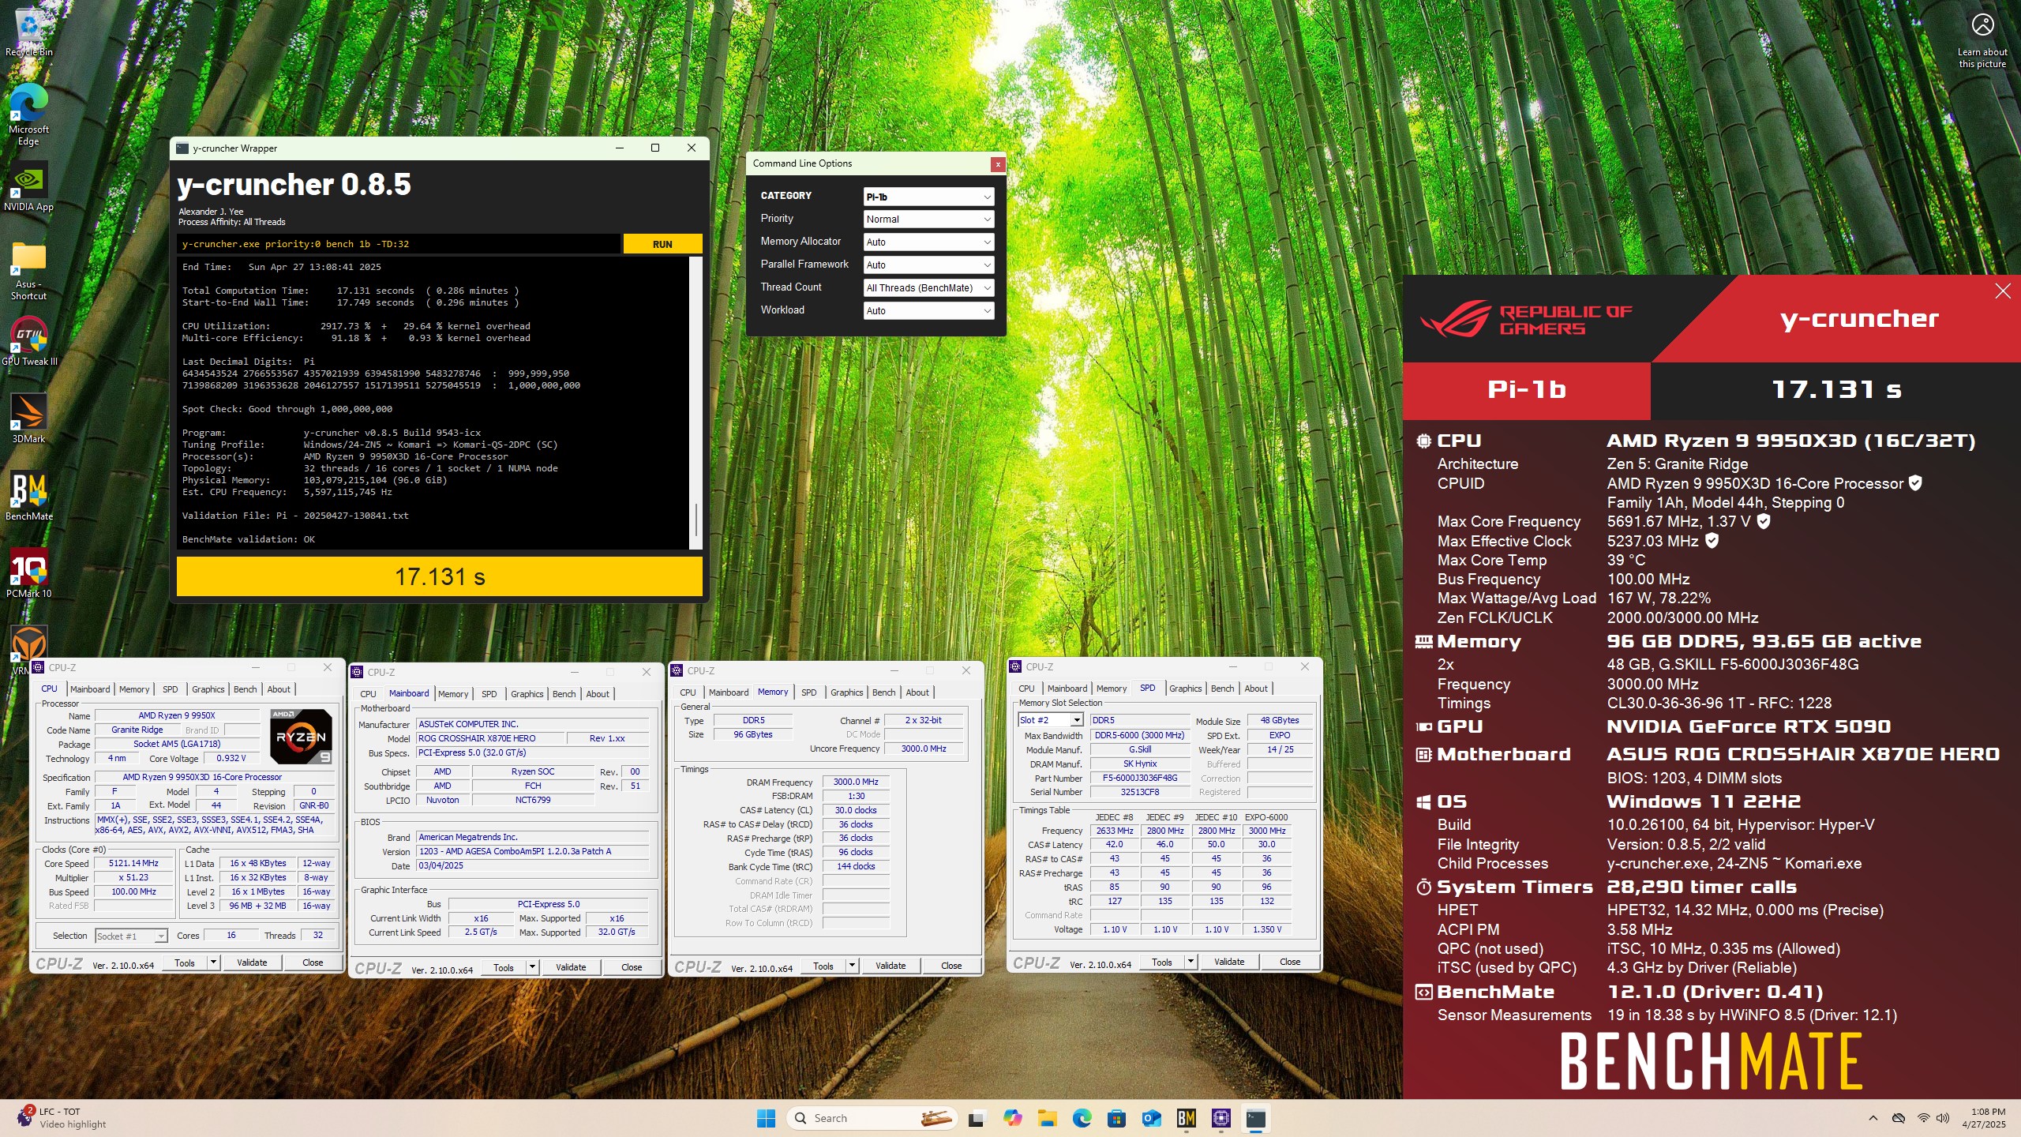
Task: Open the Windows Start menu
Action: (766, 1118)
